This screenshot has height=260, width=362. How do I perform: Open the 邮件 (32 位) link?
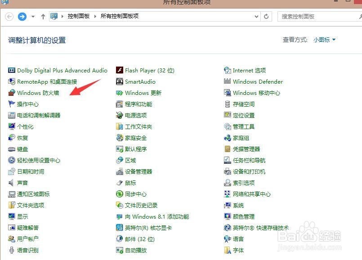click(140, 239)
